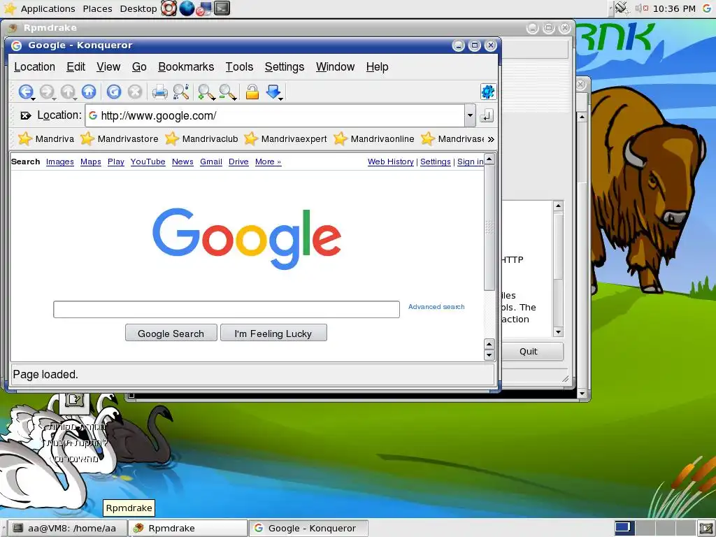Increase font size with zoom-in magnifier
Screen dimensions: 716x537
coord(206,92)
